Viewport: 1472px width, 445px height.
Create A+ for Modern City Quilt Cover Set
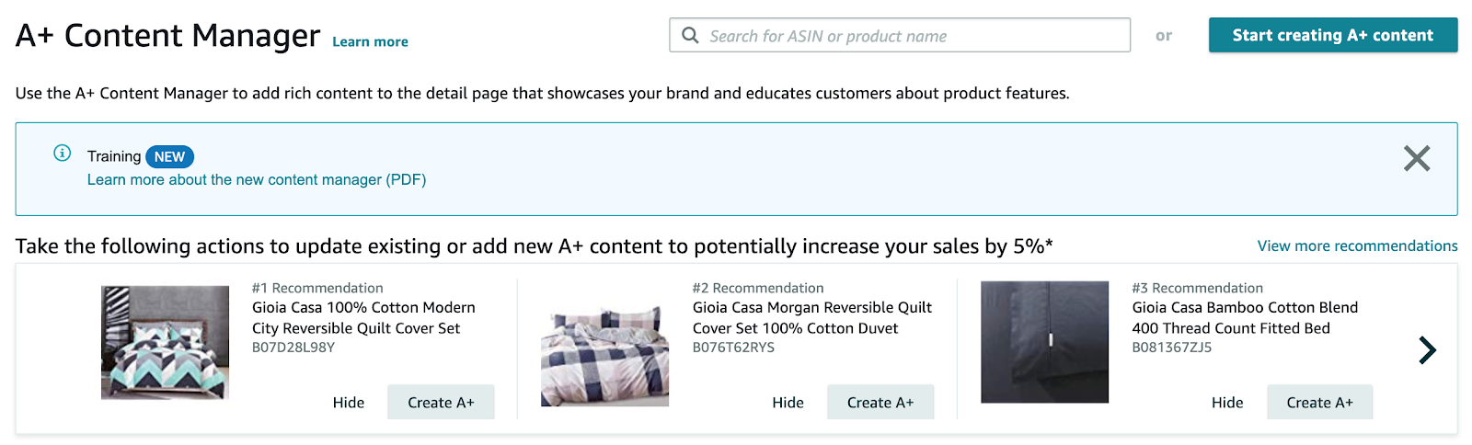[x=441, y=403]
